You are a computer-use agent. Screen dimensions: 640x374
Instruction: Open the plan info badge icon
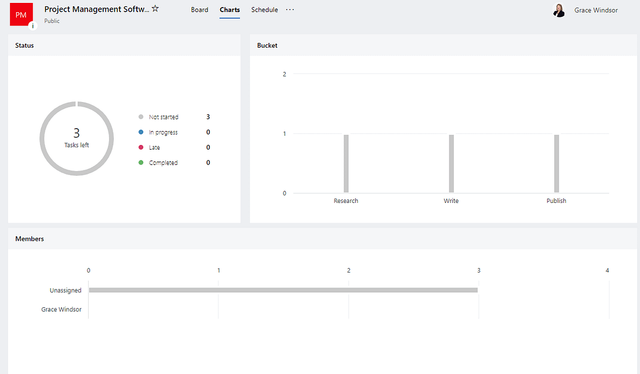(x=32, y=26)
